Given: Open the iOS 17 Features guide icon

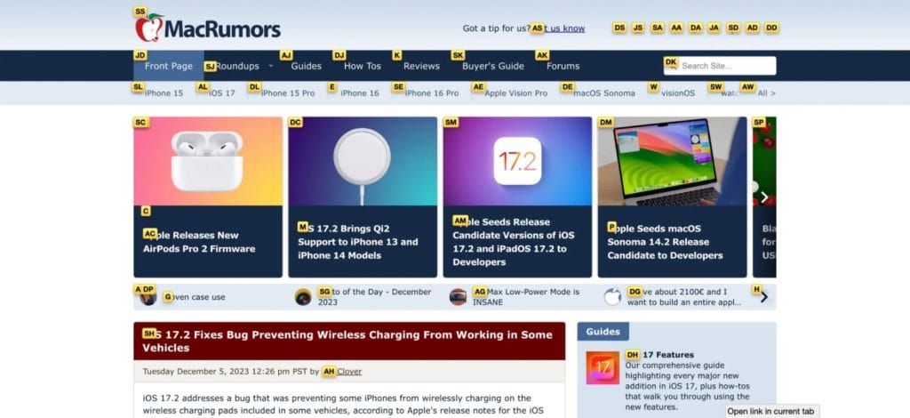Looking at the screenshot, I should (603, 367).
